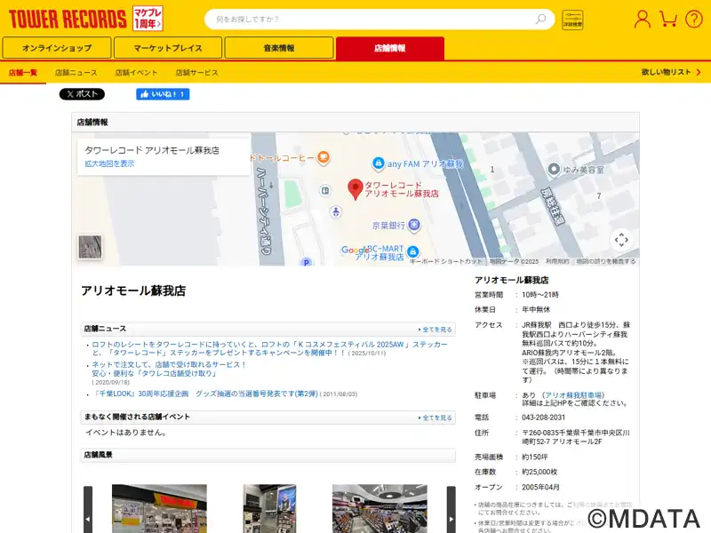This screenshot has width=711, height=533.
Task: Open the user account icon
Action: (x=642, y=19)
